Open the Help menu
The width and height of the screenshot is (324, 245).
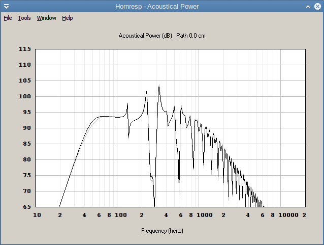tap(68, 18)
